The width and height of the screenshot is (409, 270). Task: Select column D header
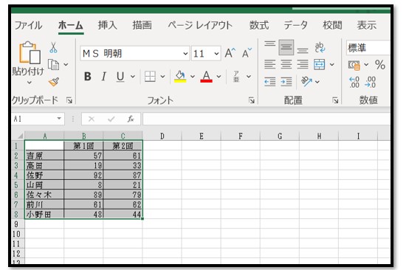point(162,136)
